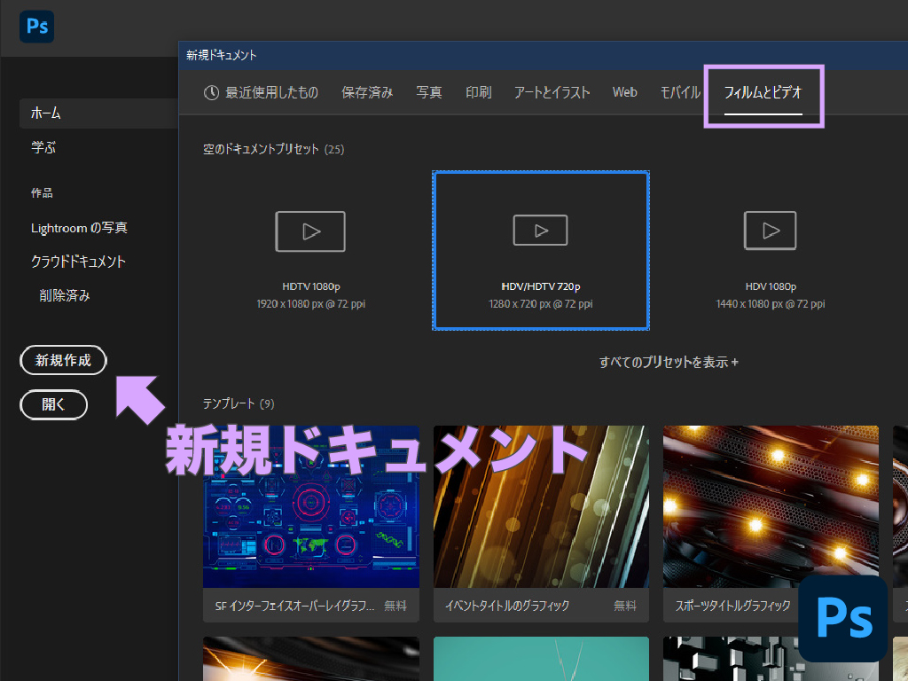Switch to the フィルムとビデオ tab
This screenshot has height=681, width=908.
pyautogui.click(x=763, y=92)
